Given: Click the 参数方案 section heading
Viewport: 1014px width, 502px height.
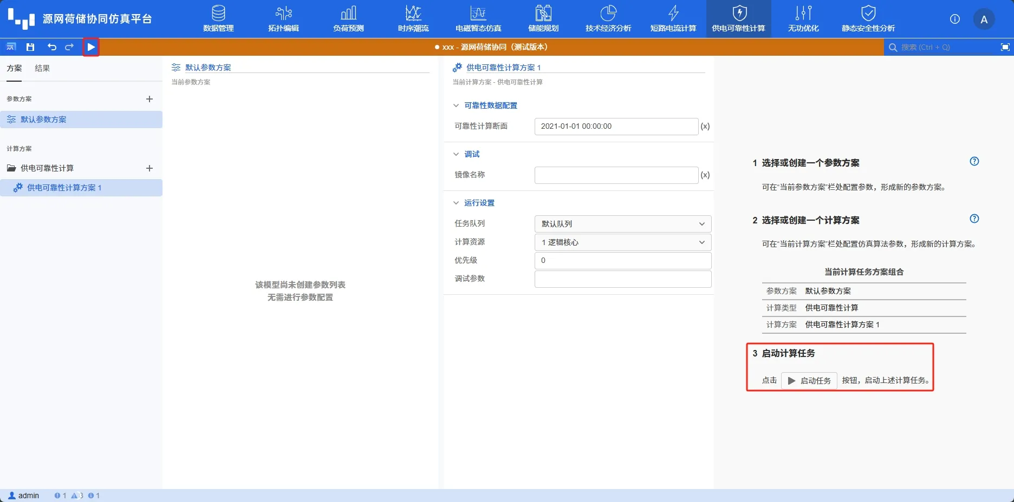Looking at the screenshot, I should [x=19, y=99].
